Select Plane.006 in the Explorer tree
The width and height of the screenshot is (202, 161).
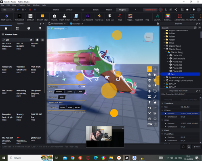coord(177,68)
